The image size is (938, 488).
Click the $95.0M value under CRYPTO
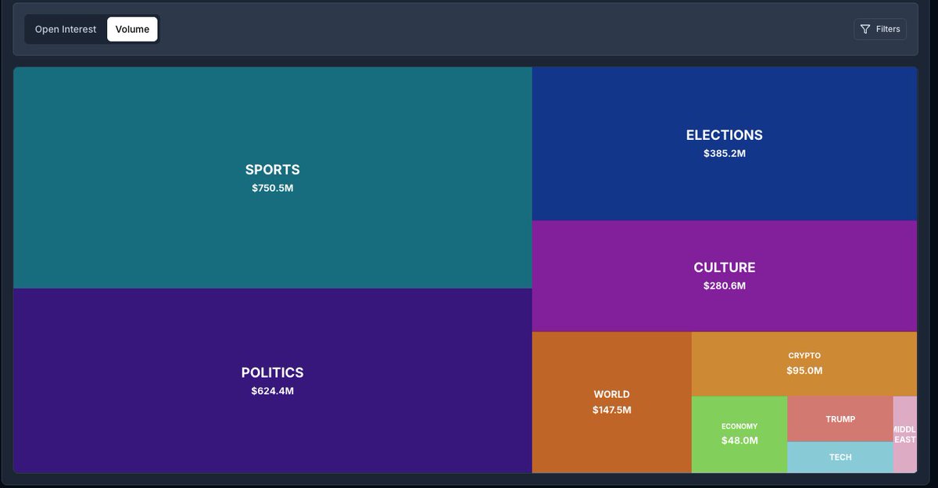804,371
